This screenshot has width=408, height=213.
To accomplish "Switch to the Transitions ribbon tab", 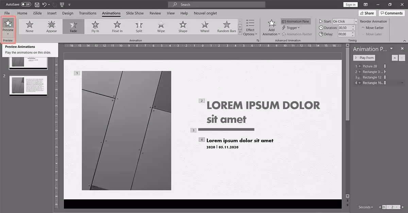I will pyautogui.click(x=87, y=13).
